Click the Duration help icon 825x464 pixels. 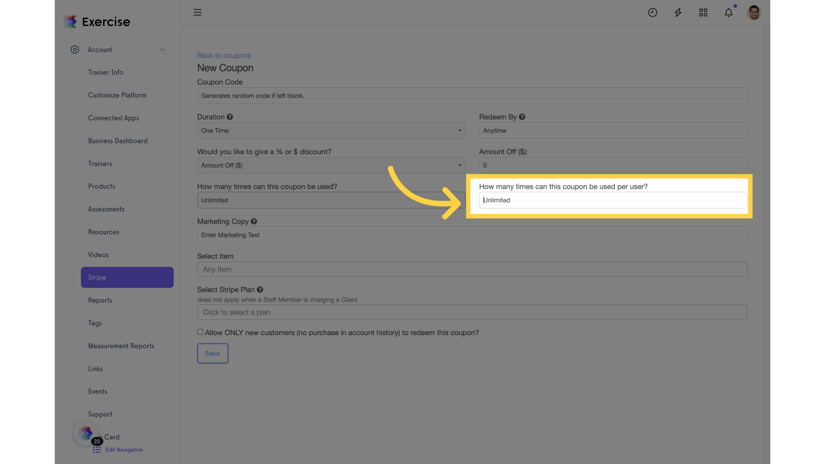coord(230,117)
